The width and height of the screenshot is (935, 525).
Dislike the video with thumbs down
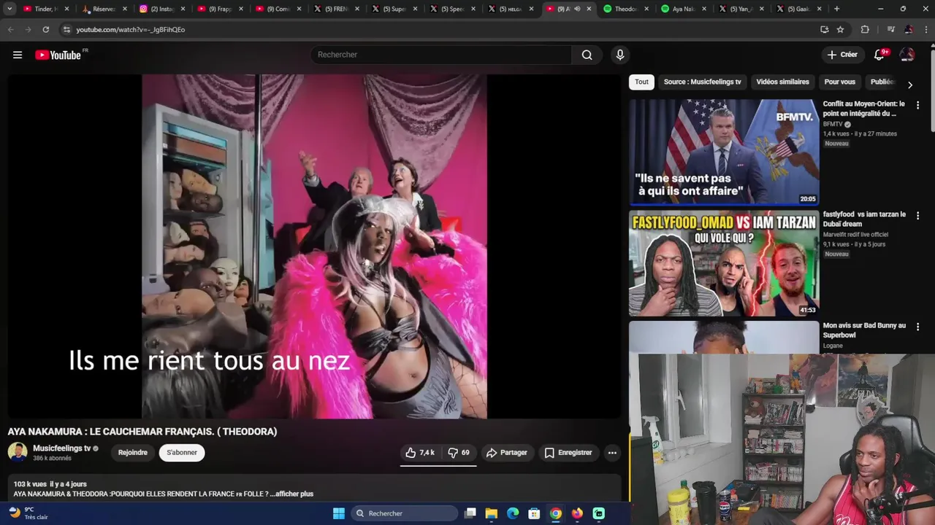point(459,453)
